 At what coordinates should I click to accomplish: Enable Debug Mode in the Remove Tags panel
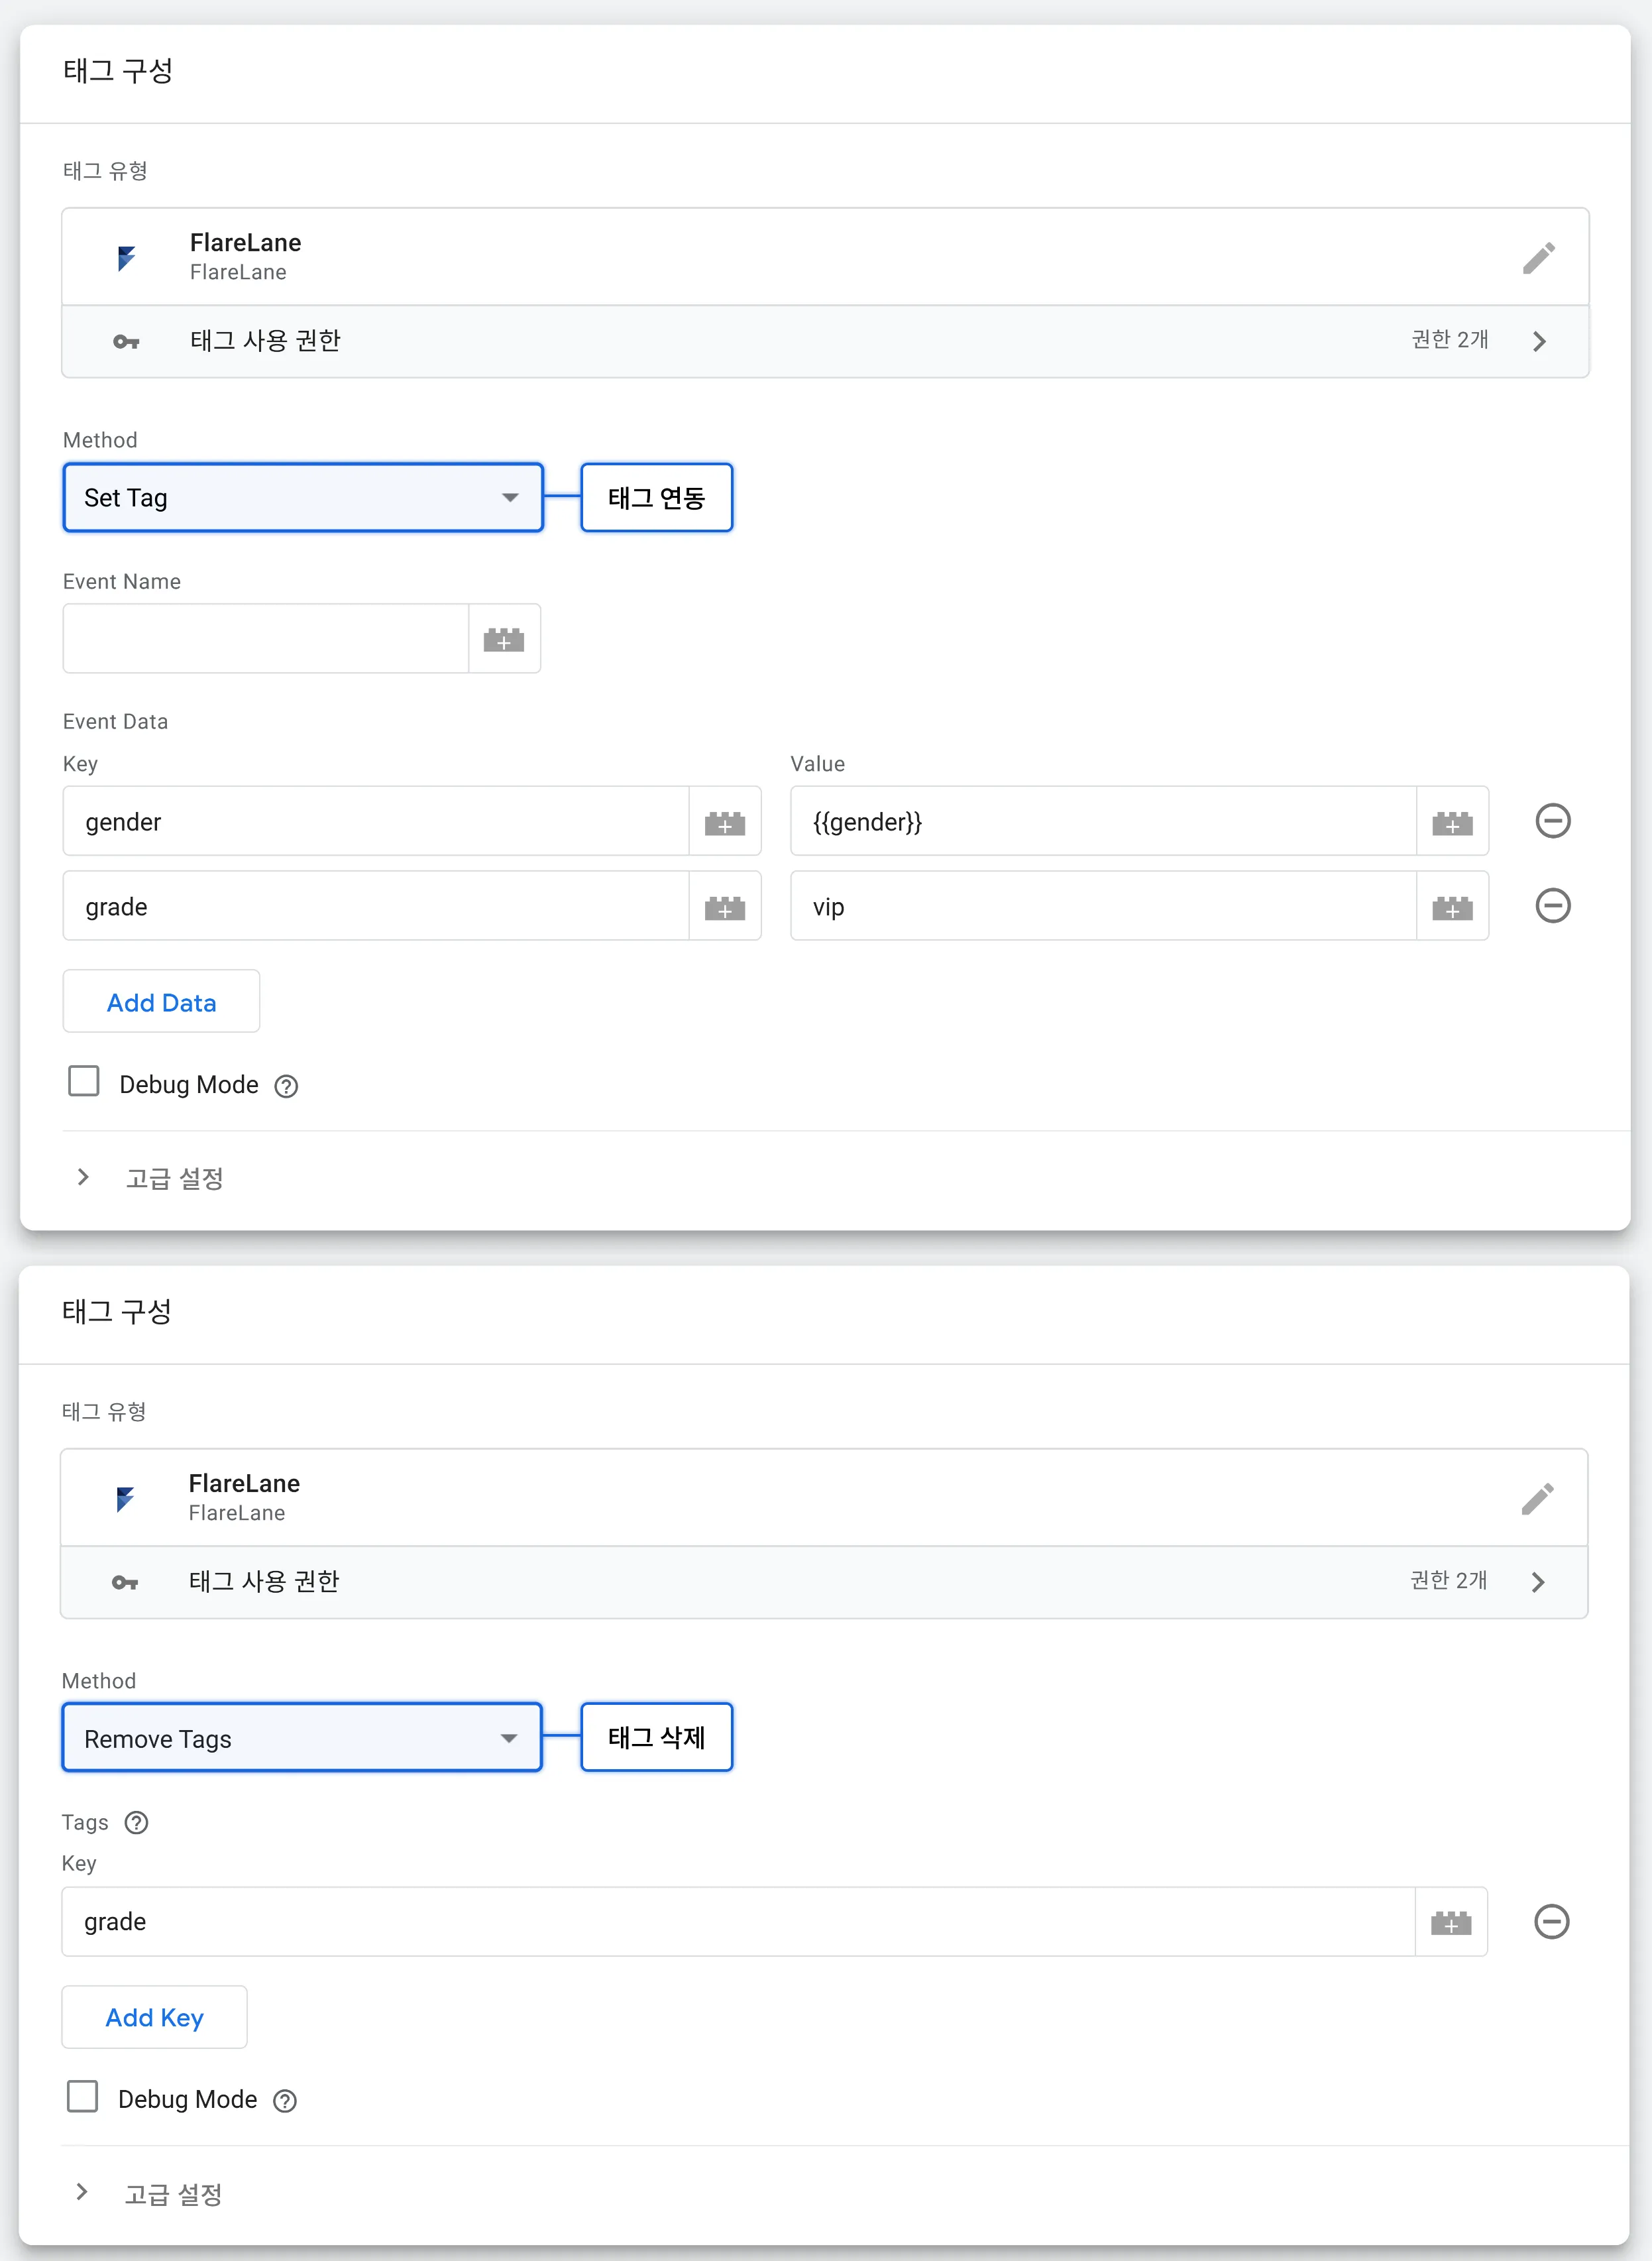coord(83,2096)
